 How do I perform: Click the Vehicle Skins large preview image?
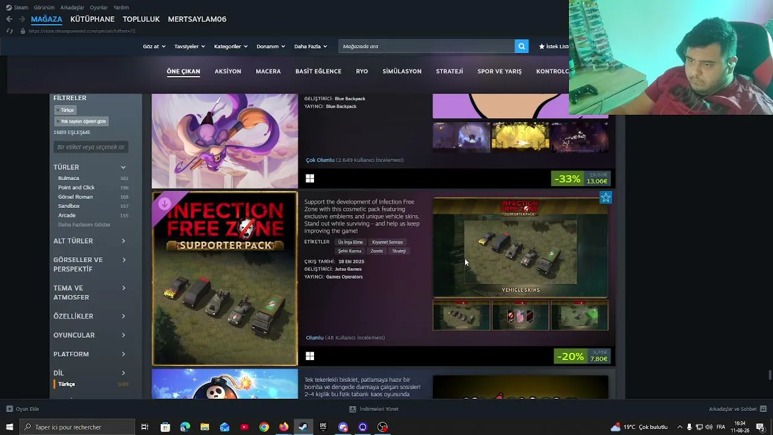coord(521,247)
